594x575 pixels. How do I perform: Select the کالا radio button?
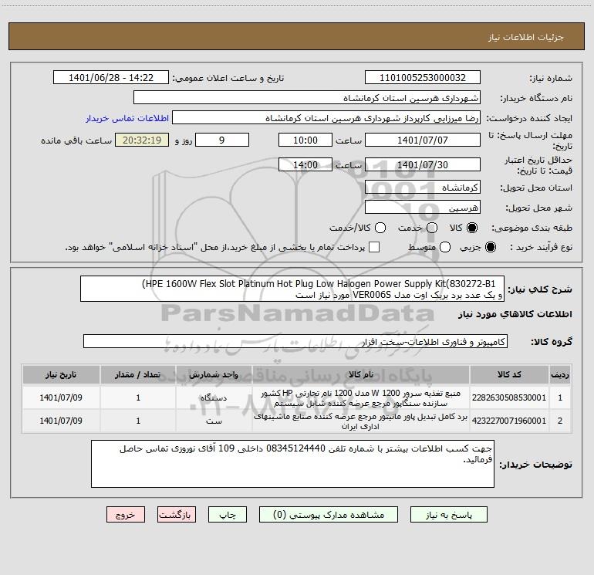point(472,228)
